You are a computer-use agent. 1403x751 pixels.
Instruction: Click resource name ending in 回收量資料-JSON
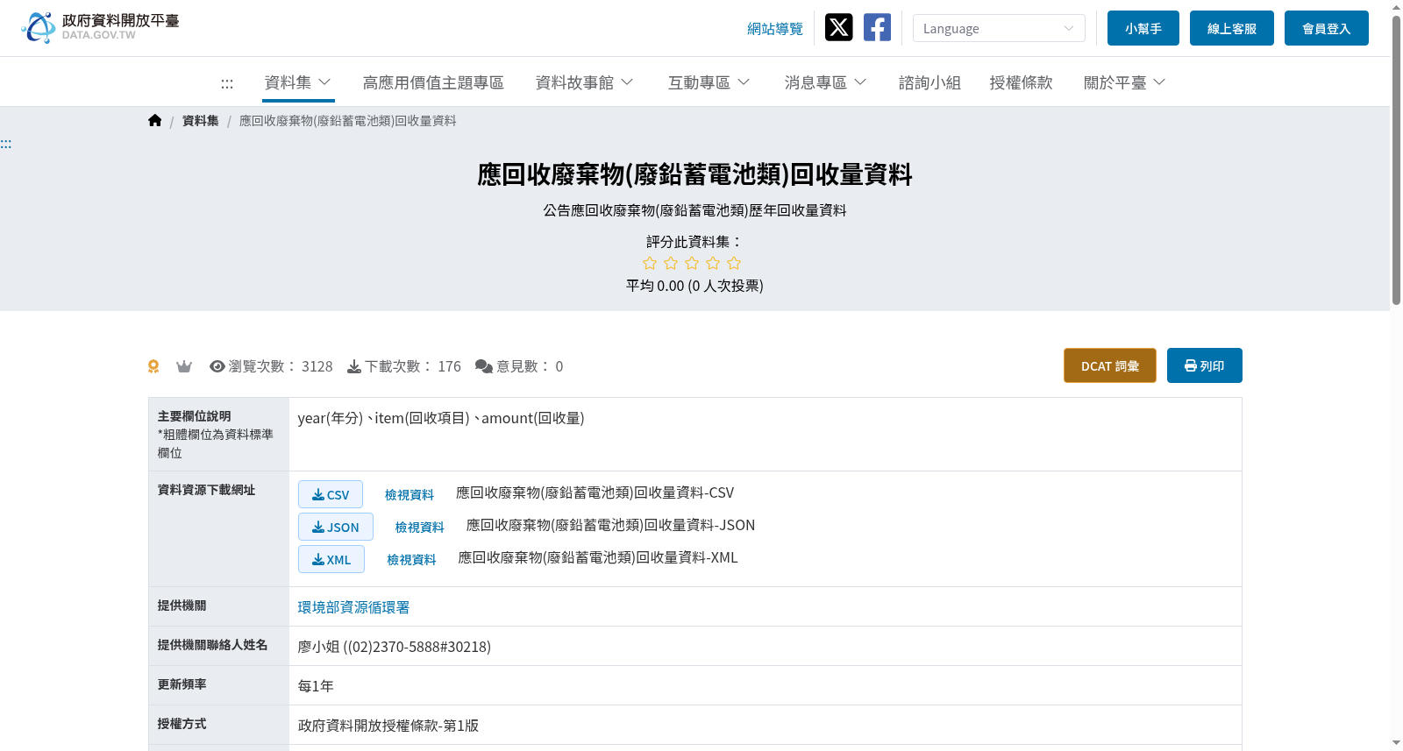[x=610, y=525]
